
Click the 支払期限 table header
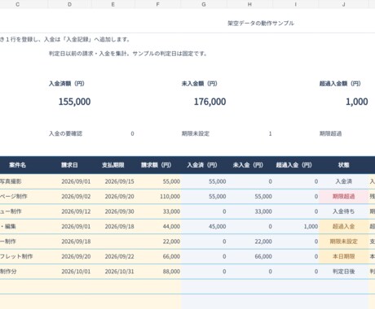click(x=113, y=165)
